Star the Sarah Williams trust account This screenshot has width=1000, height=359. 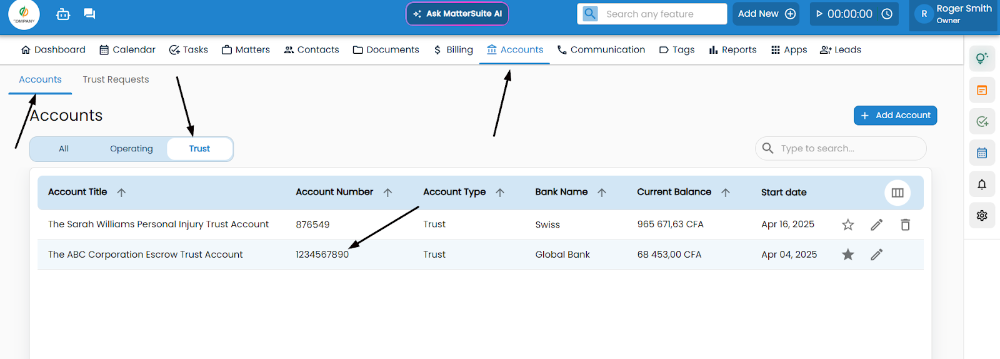click(847, 225)
